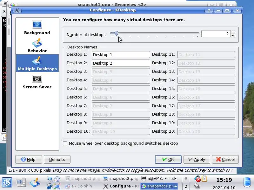This screenshot has height=190, width=254.
Task: Increase number of desktops with up arrow
Action: (x=233, y=32)
